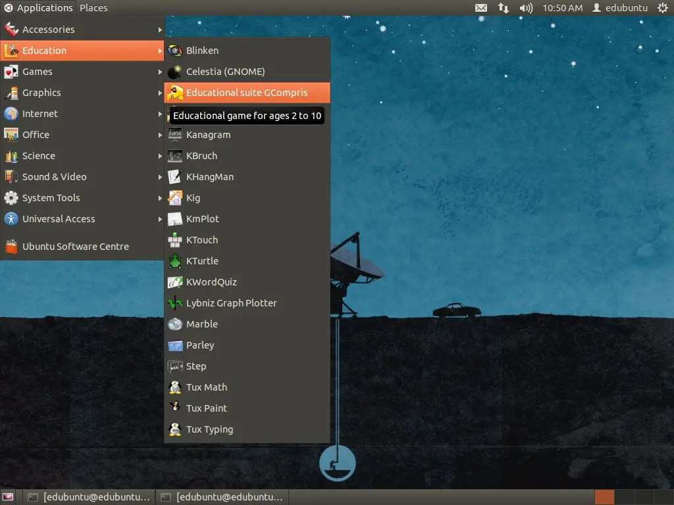Open the Applications menu

click(x=38, y=8)
